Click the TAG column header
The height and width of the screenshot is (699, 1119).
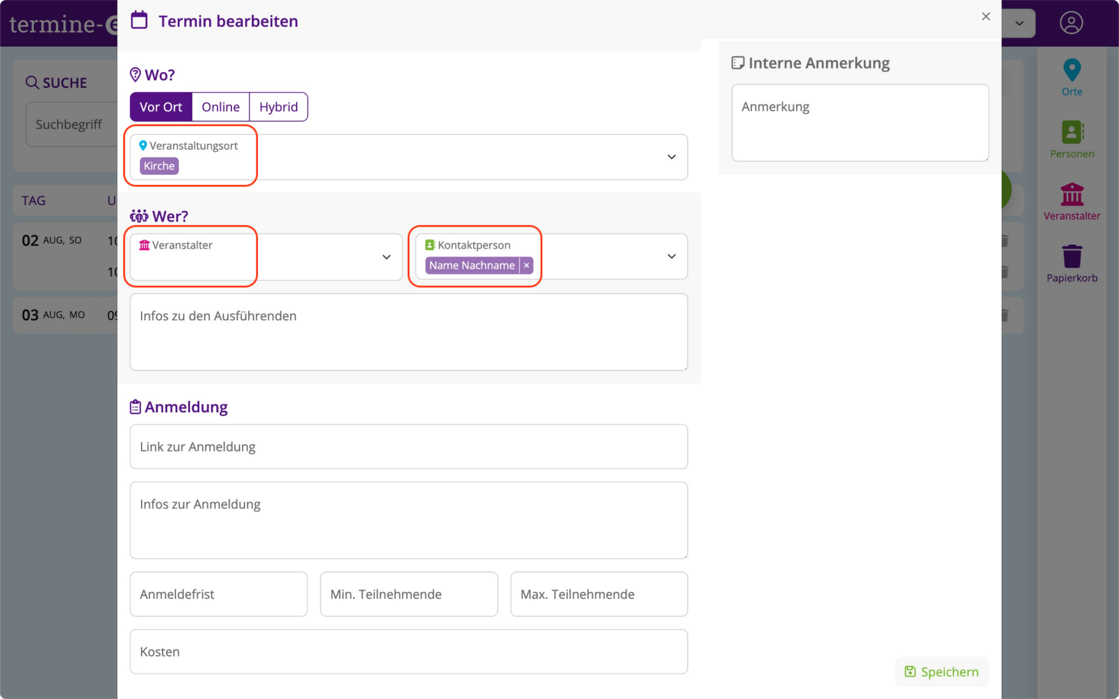coord(34,201)
